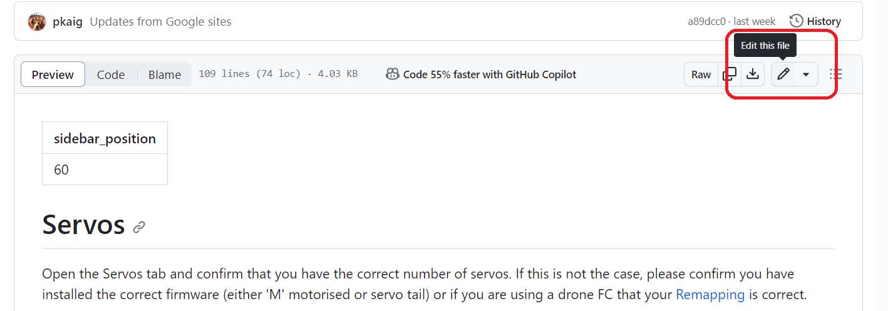Click the "last week" commit timestamp
This screenshot has height=311, width=888.
click(x=755, y=22)
